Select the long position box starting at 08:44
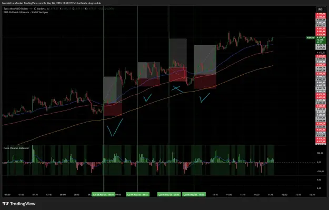The width and height of the screenshot is (329, 210). [x=113, y=96]
